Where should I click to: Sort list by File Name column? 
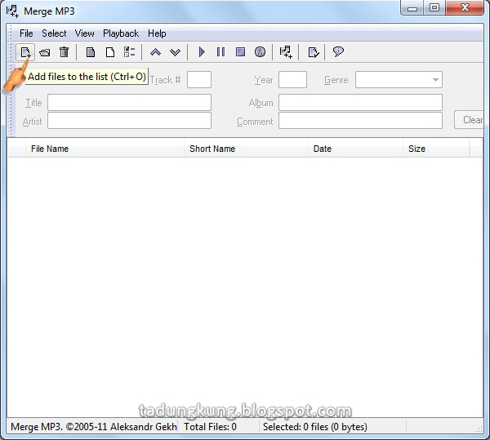pyautogui.click(x=105, y=149)
